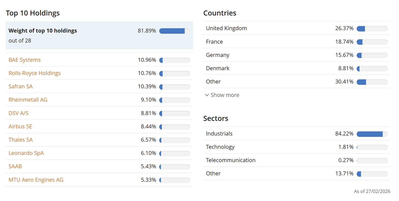399x201 pixels.
Task: Click the Other countries weight bar
Action: click(x=372, y=82)
